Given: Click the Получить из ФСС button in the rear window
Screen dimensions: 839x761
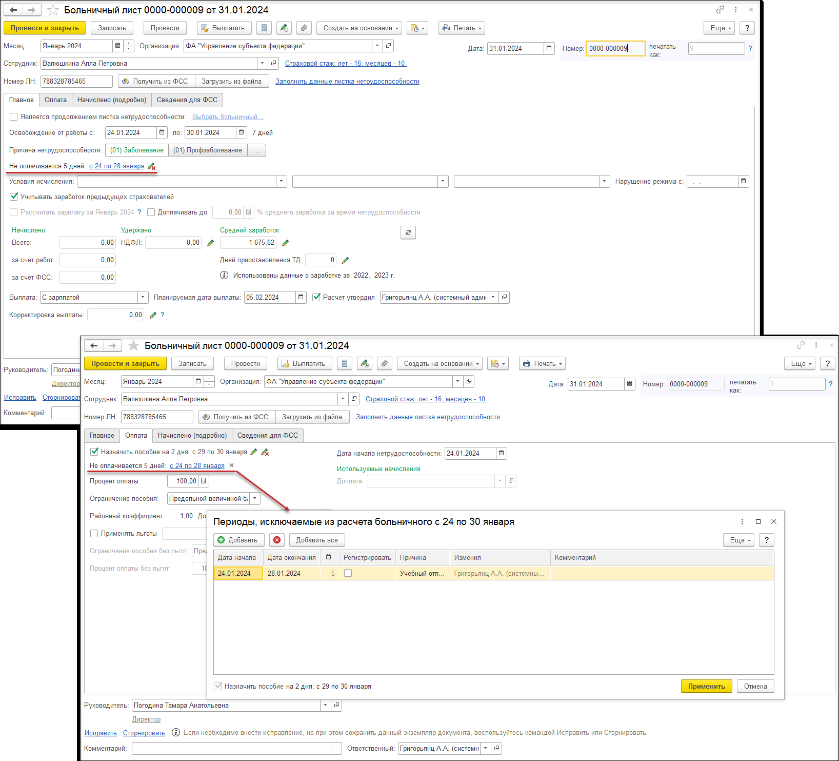Looking at the screenshot, I should [155, 81].
